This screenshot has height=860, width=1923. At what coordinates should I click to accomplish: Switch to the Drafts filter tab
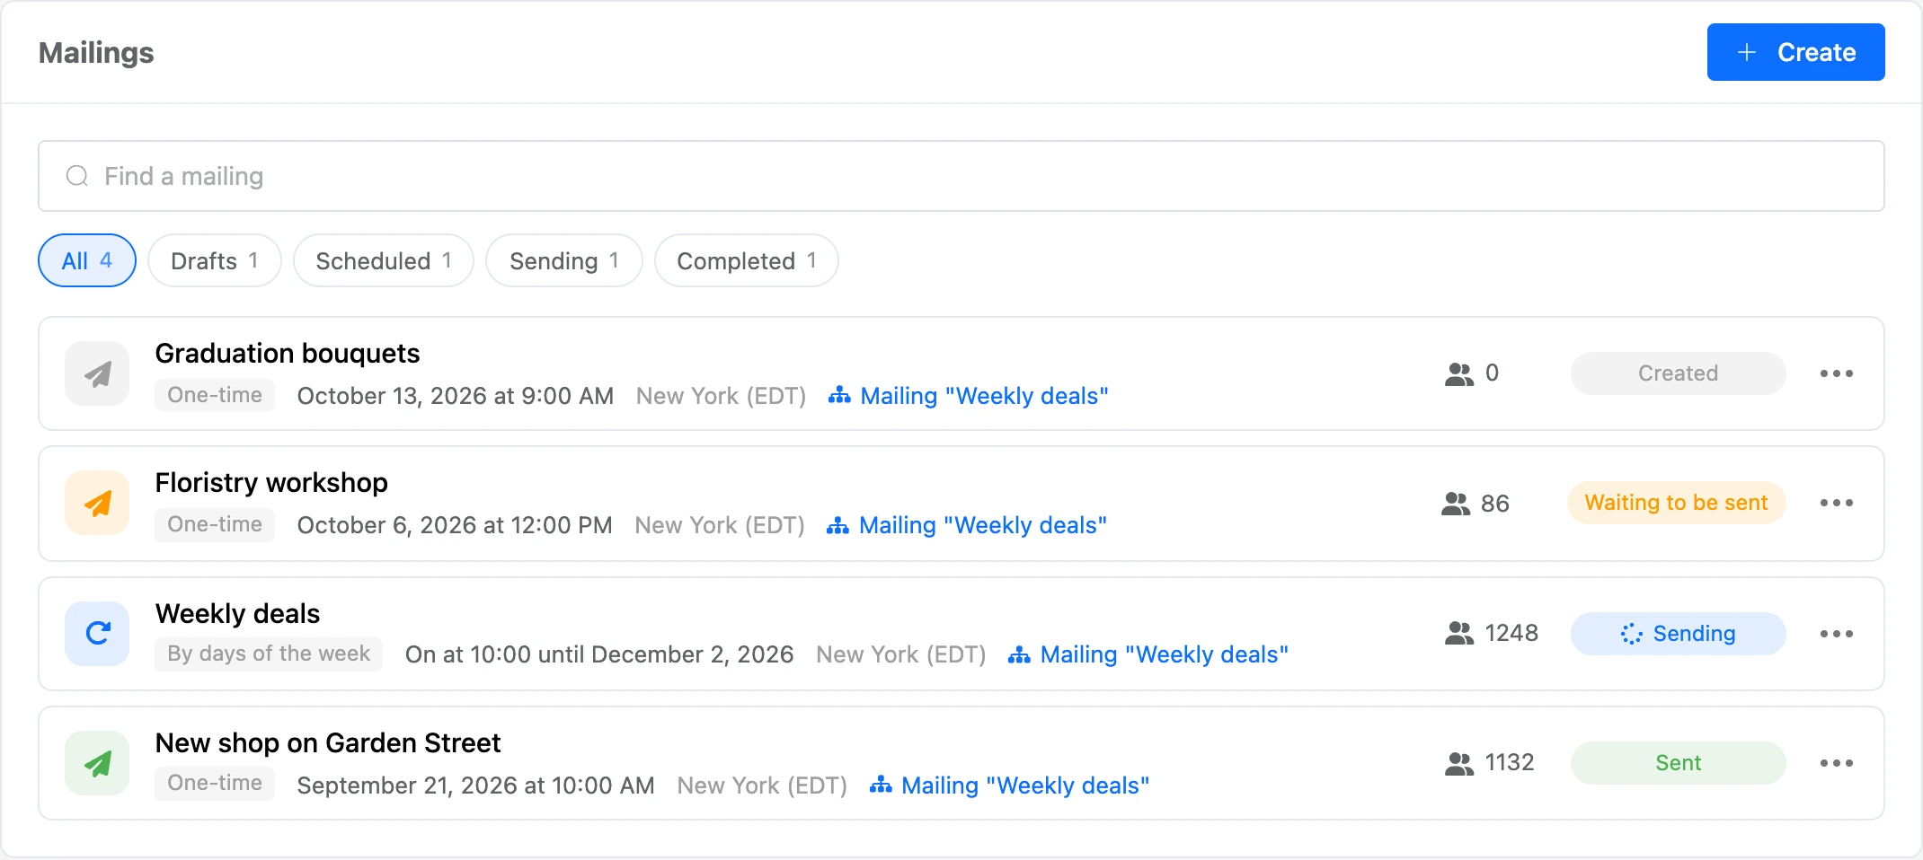point(215,260)
